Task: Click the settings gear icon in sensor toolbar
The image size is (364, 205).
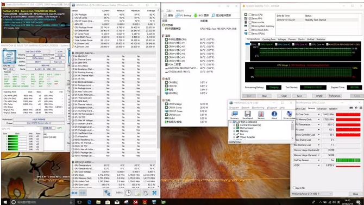Action: (146, 193)
